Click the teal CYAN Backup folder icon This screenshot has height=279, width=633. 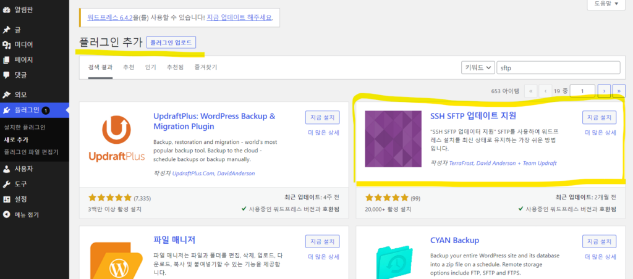pyautogui.click(x=393, y=262)
